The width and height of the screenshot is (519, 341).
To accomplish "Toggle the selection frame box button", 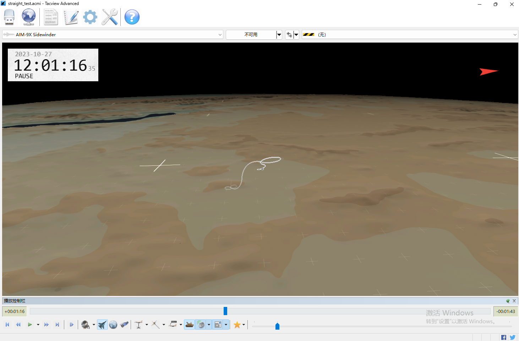I will point(218,325).
